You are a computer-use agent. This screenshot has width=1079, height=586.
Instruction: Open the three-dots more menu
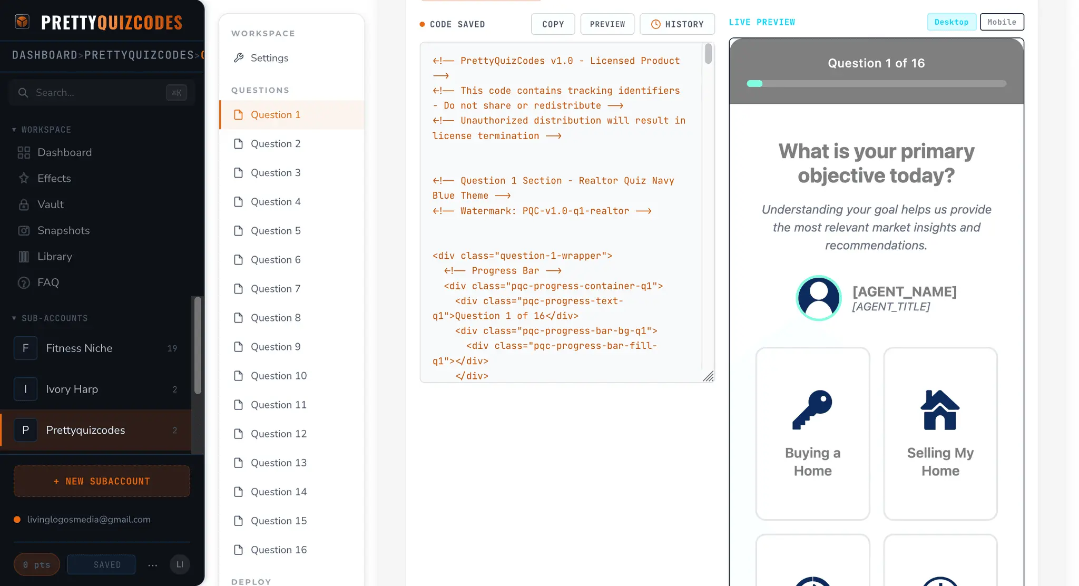point(153,565)
